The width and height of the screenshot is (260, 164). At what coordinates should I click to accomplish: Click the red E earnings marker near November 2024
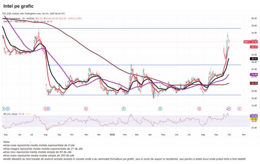click(x=86, y=109)
